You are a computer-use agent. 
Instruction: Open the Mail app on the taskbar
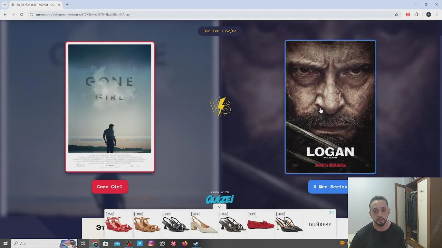click(117, 244)
